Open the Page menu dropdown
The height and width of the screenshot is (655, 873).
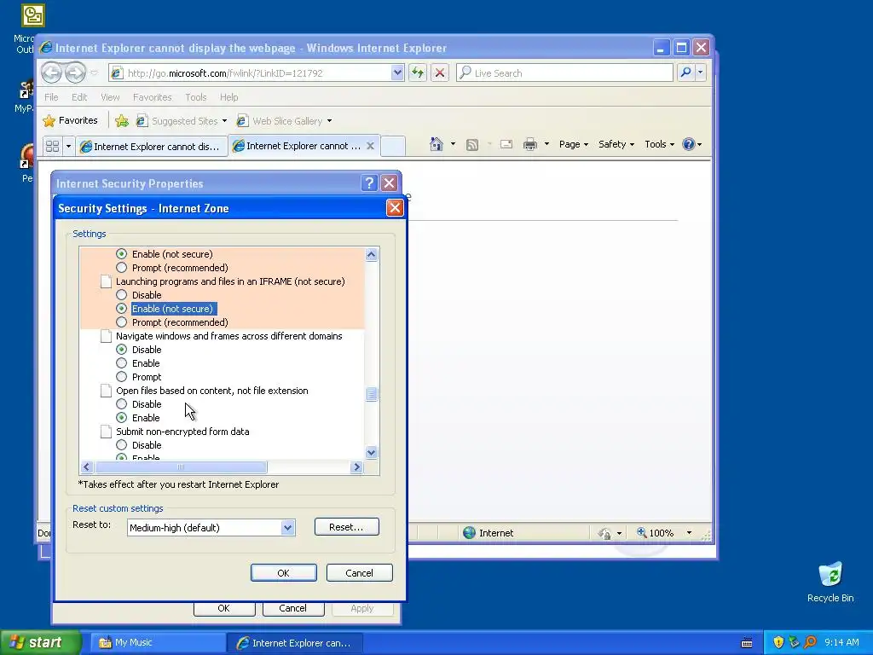[x=574, y=144]
